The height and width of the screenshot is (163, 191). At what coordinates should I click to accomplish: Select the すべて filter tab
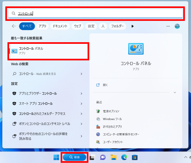point(27,26)
